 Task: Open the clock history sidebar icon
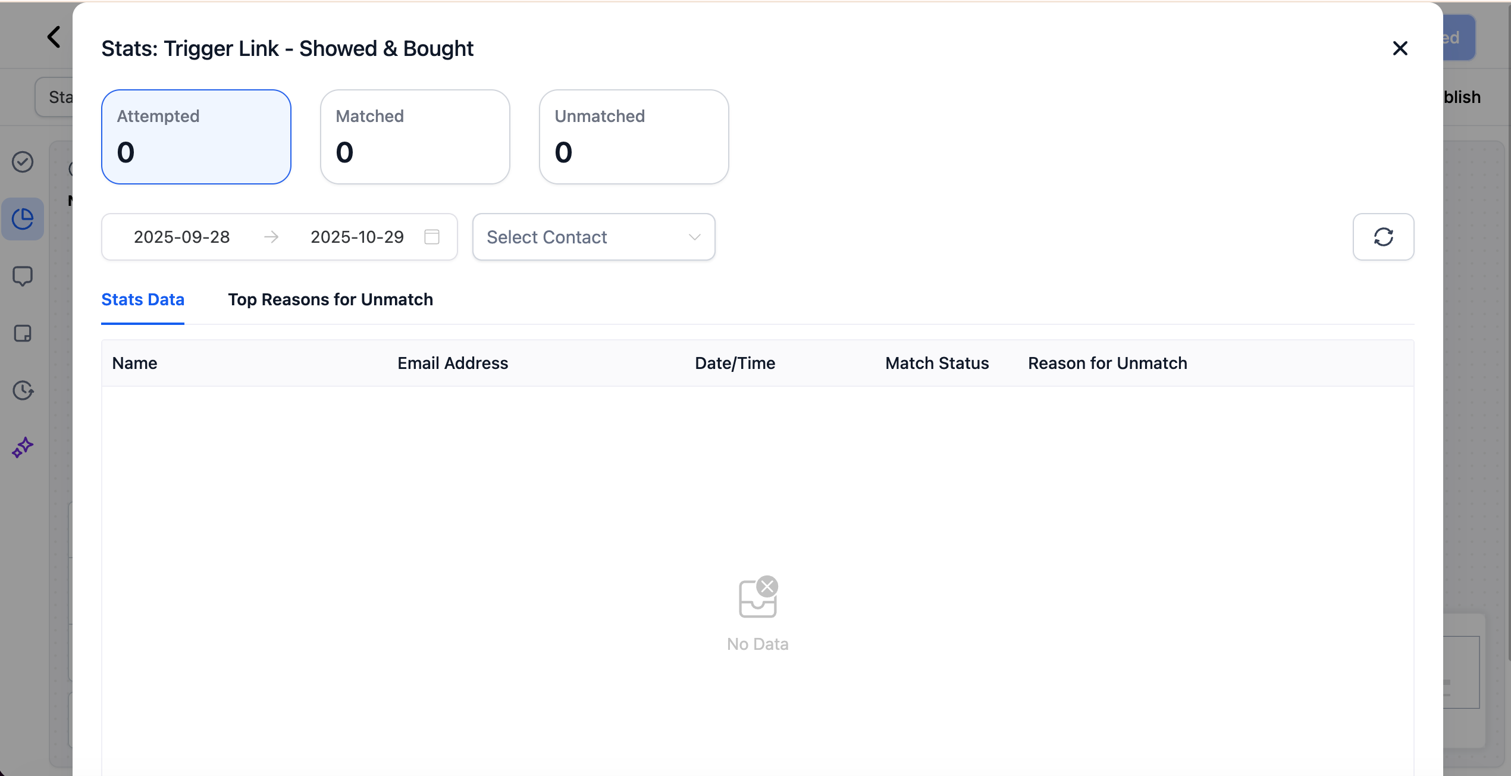pyautogui.click(x=23, y=390)
